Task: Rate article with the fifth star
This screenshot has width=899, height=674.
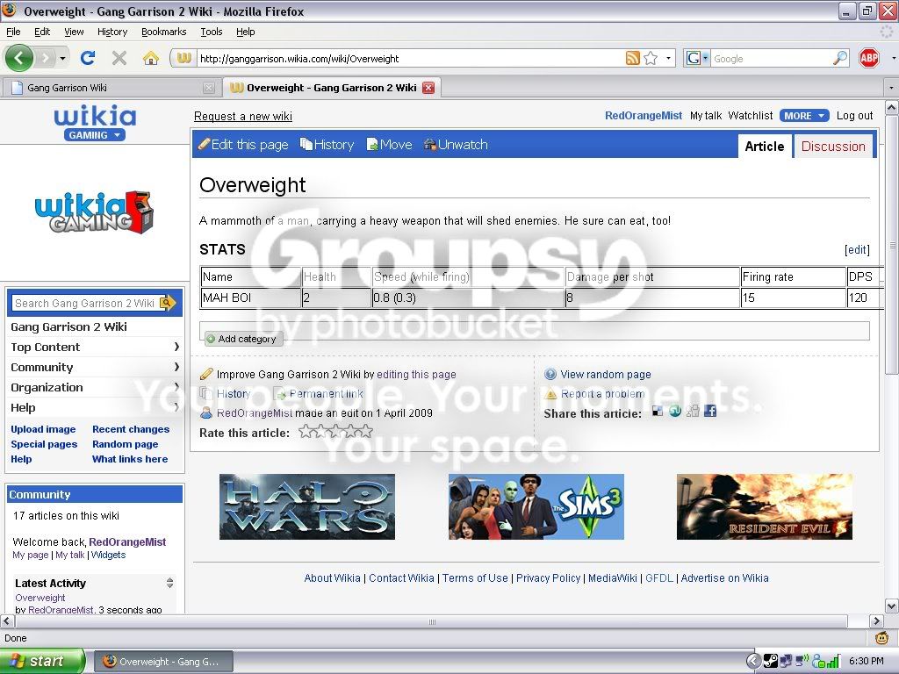Action: click(365, 432)
